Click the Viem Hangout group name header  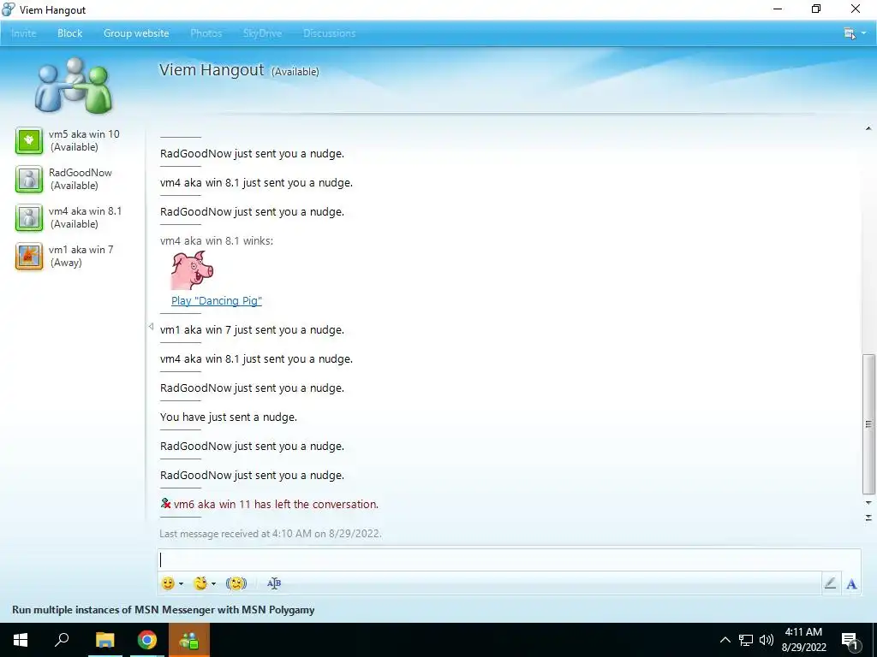(x=212, y=70)
